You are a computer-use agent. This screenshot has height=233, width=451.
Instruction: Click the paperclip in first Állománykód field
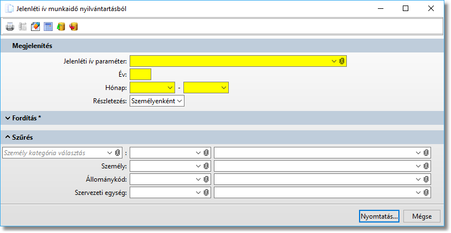[x=206, y=179]
